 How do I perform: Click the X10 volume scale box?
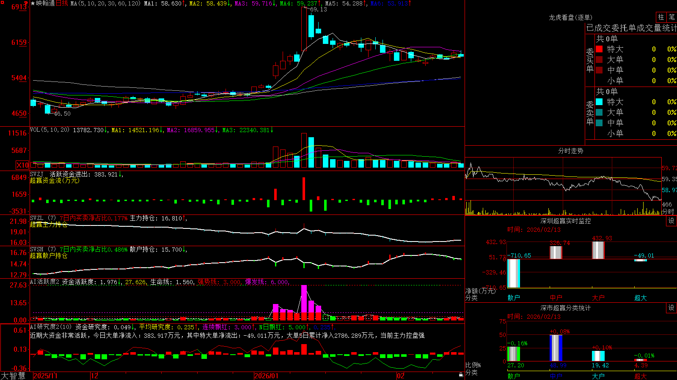[x=22, y=165]
